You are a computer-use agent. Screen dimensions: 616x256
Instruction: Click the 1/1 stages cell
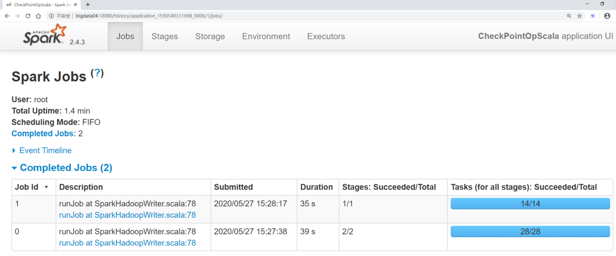(x=348, y=204)
